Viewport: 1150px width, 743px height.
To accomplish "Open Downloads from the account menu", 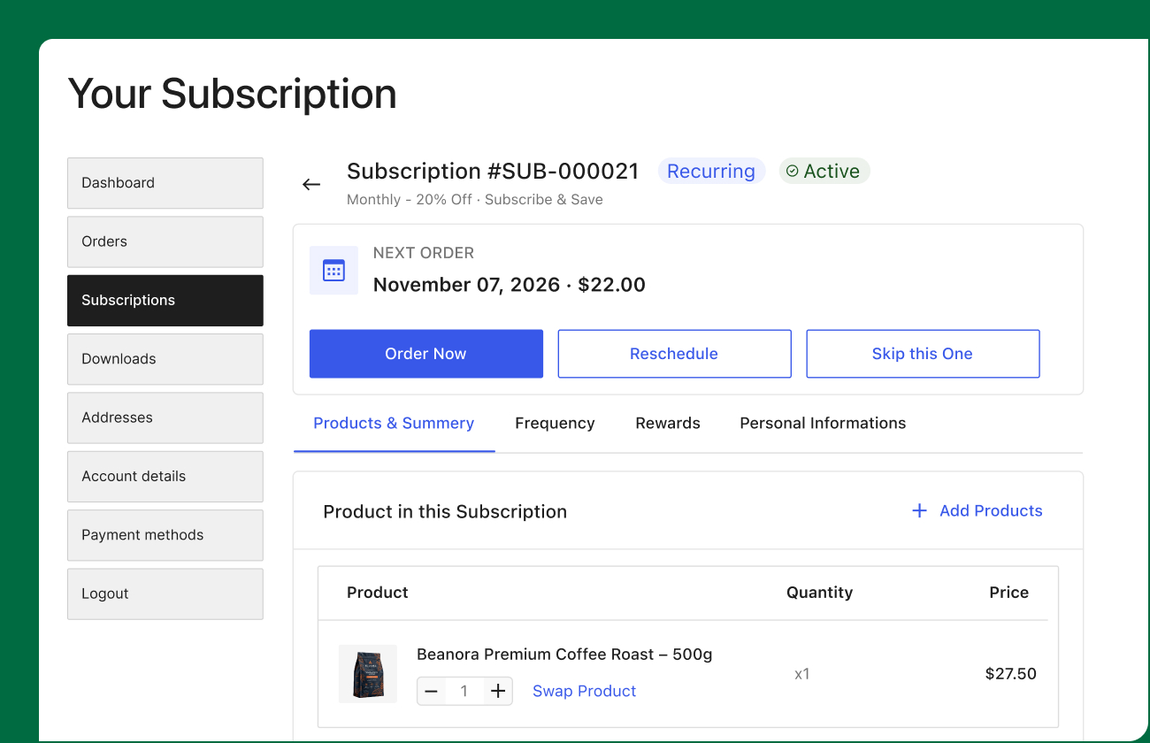I will tap(165, 359).
